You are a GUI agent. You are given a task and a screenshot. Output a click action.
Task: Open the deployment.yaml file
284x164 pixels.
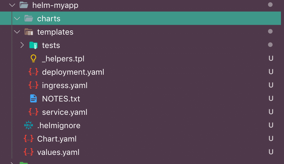73,72
